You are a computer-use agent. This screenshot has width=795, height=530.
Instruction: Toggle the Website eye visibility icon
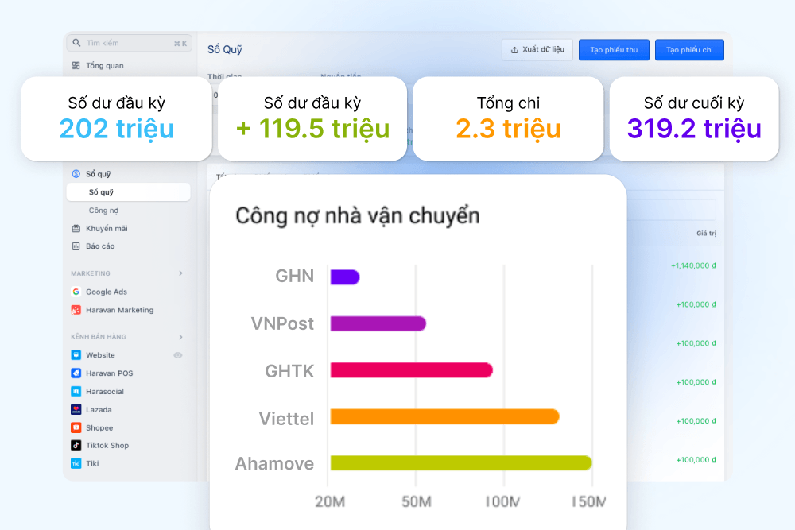(178, 355)
